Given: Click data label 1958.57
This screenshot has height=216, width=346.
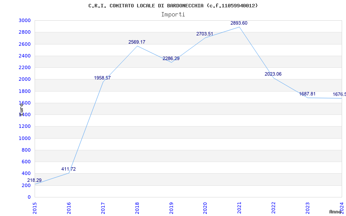Looking at the screenshot, I should (103, 78).
